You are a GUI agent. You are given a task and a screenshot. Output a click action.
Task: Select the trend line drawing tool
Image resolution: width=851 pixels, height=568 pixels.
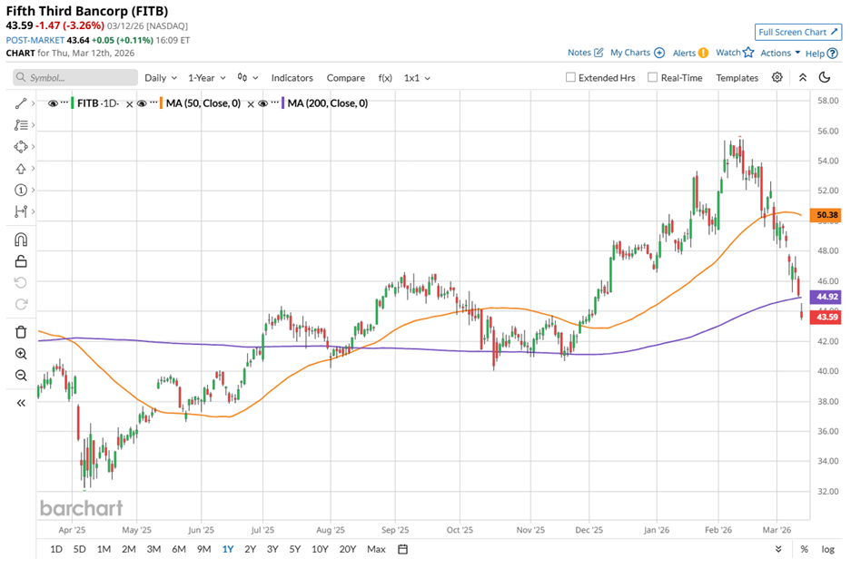click(21, 103)
